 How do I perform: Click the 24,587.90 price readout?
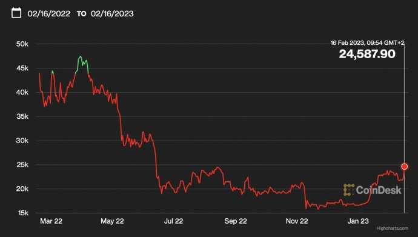coord(367,54)
